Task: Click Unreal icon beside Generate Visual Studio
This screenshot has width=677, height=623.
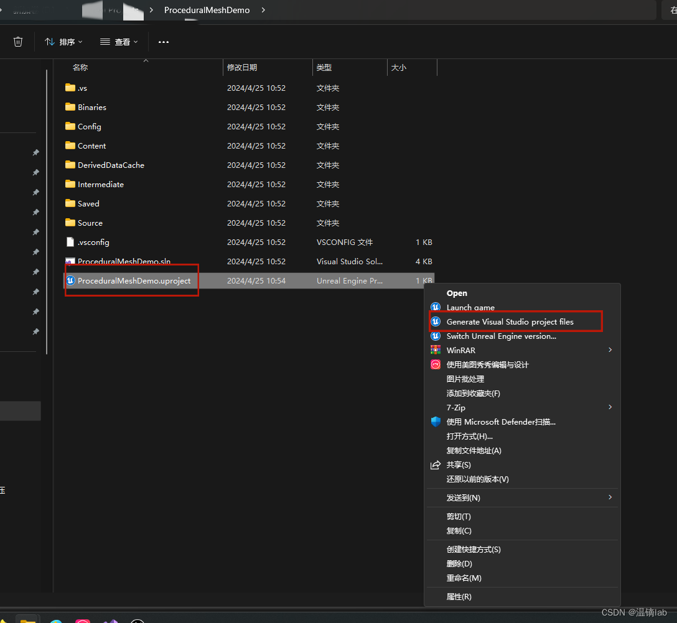Action: pyautogui.click(x=436, y=321)
